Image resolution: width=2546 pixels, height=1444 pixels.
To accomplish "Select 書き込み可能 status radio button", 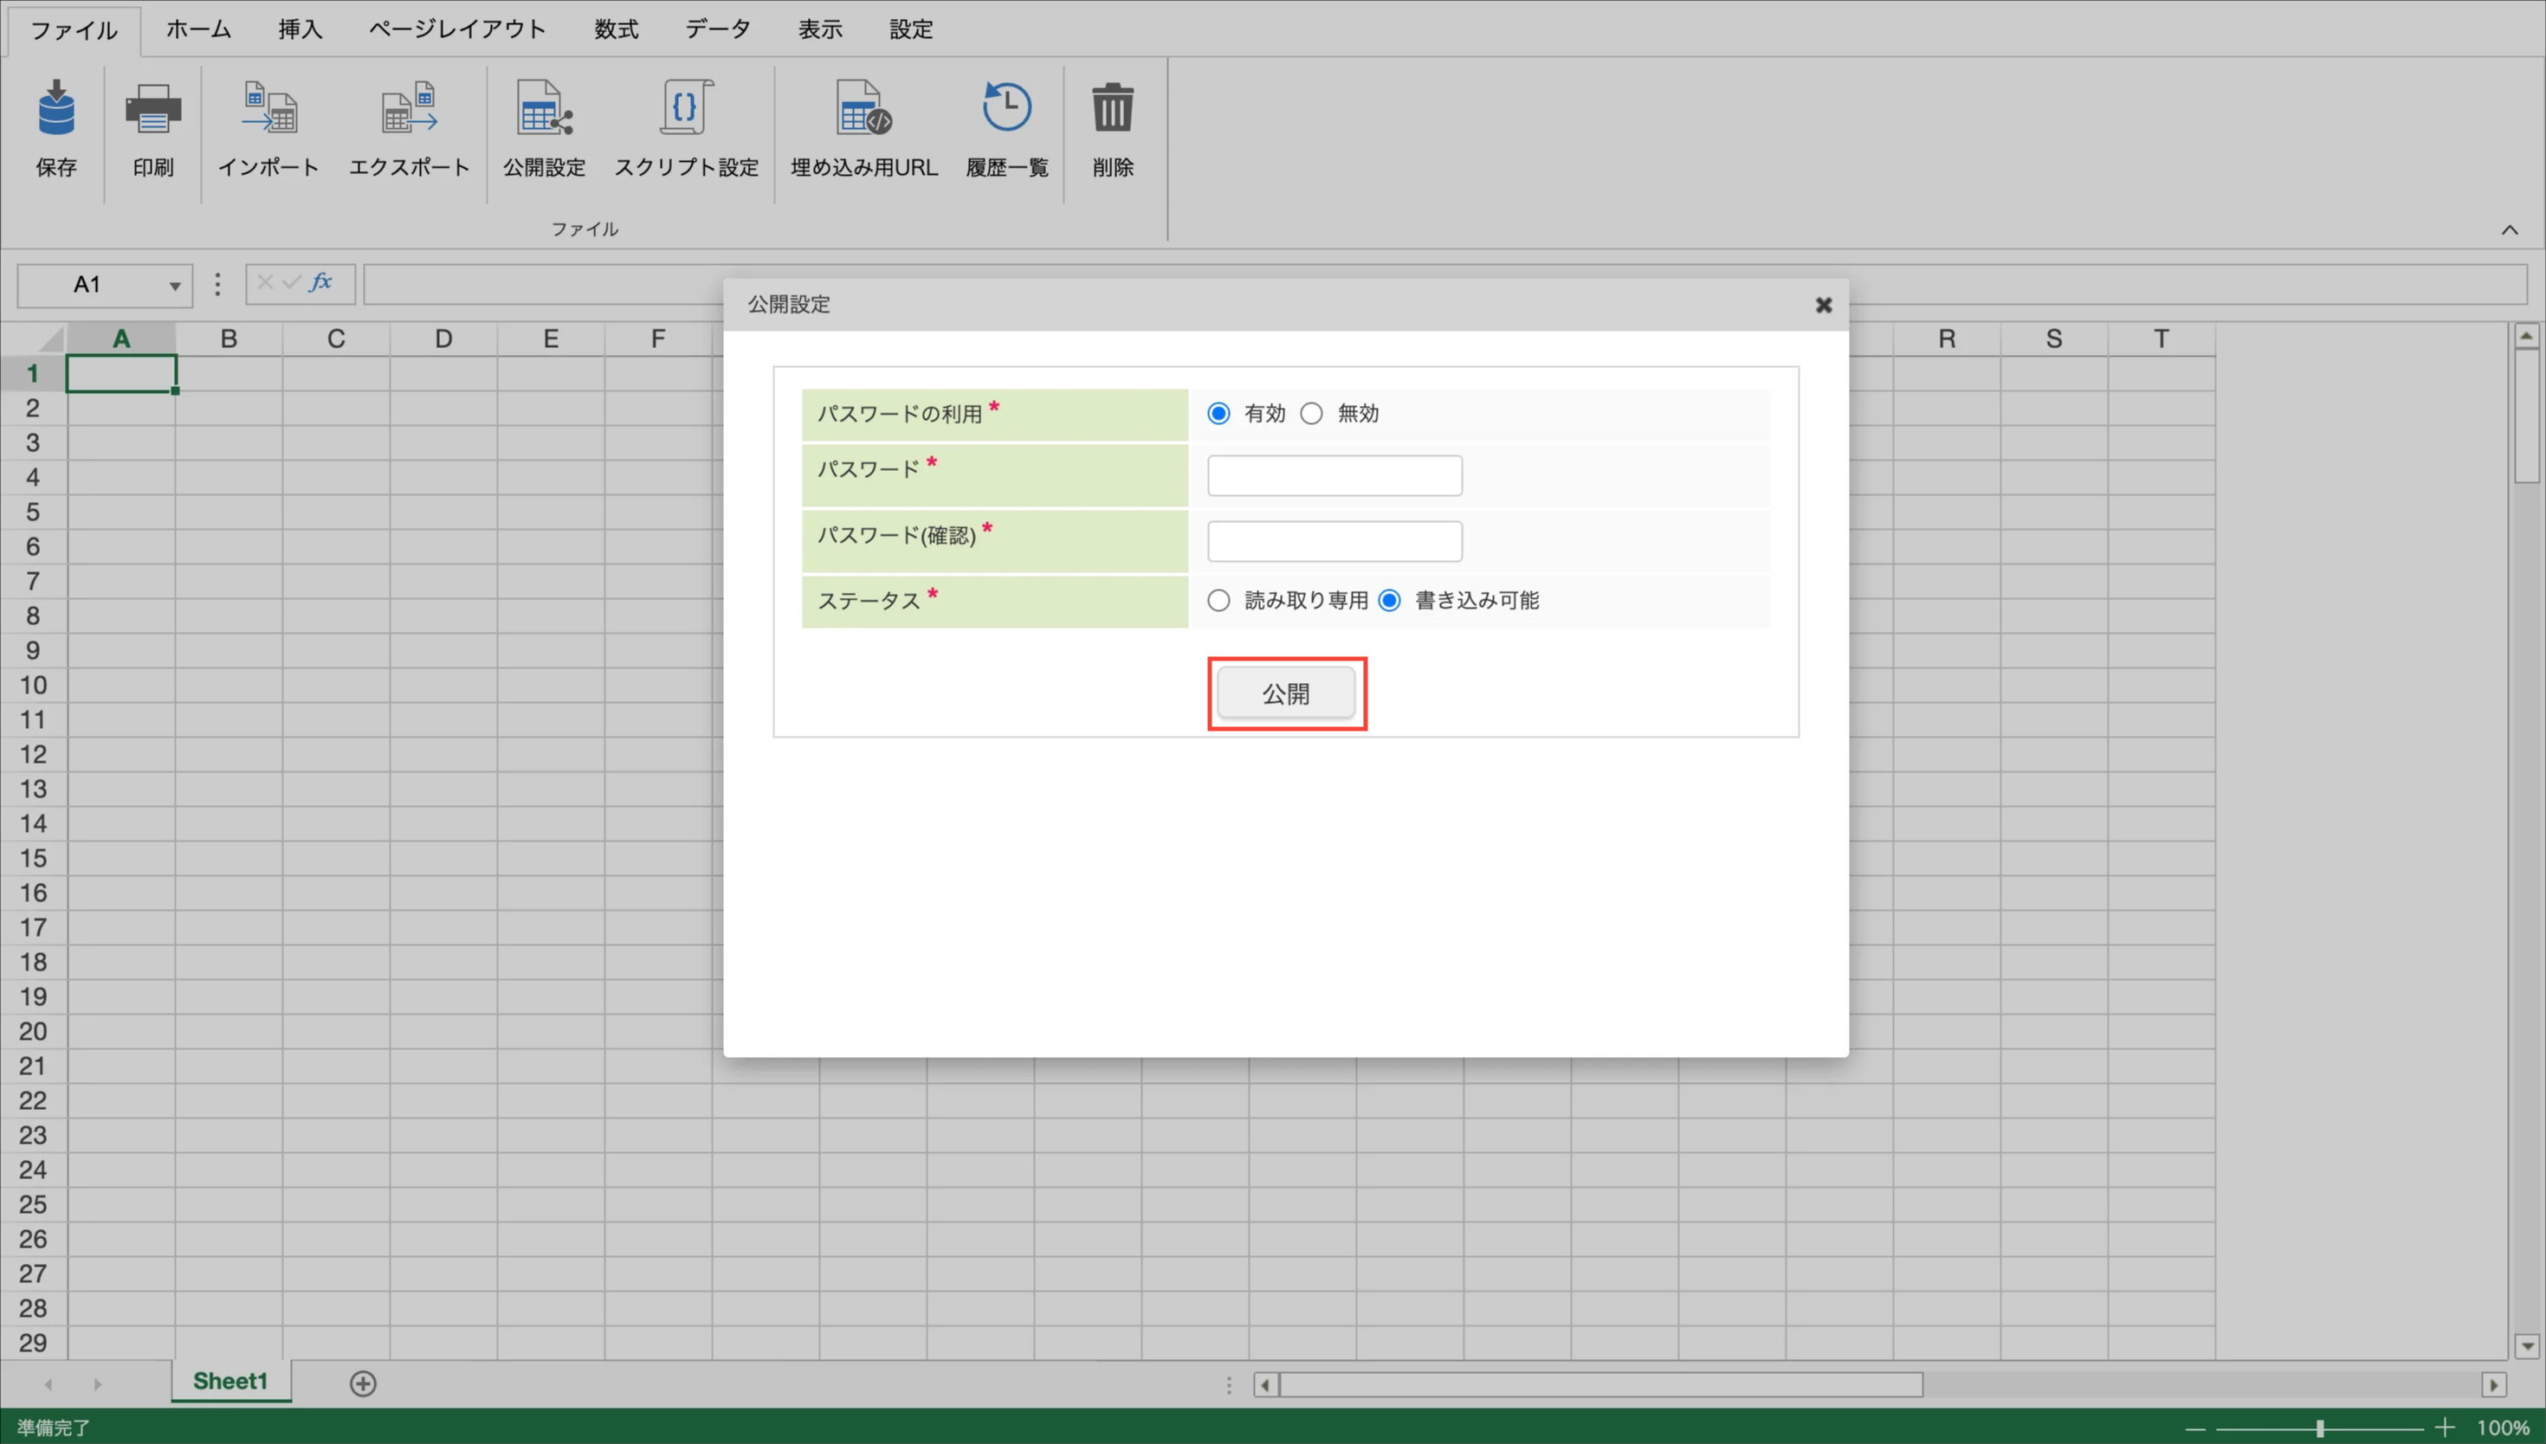I will [1390, 600].
